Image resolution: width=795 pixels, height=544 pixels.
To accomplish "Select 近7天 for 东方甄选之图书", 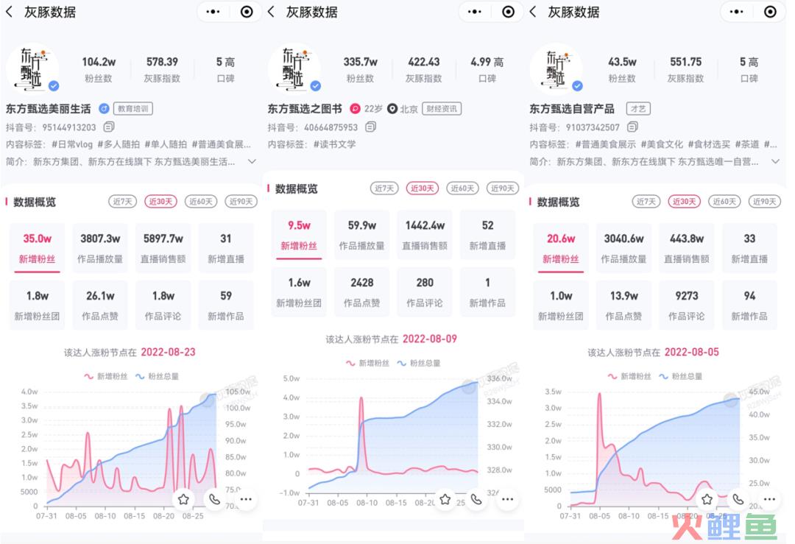I will click(x=384, y=188).
